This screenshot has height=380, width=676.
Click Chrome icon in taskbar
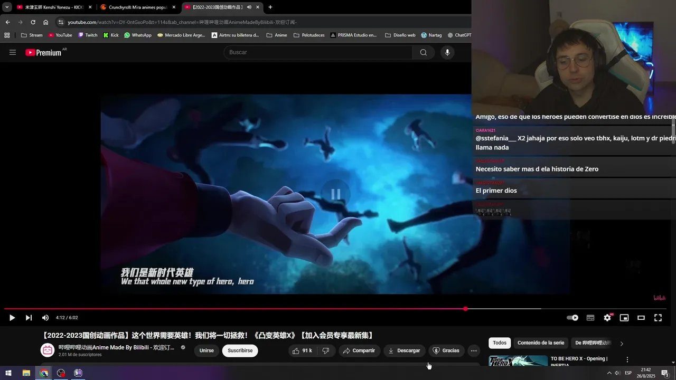click(x=44, y=373)
